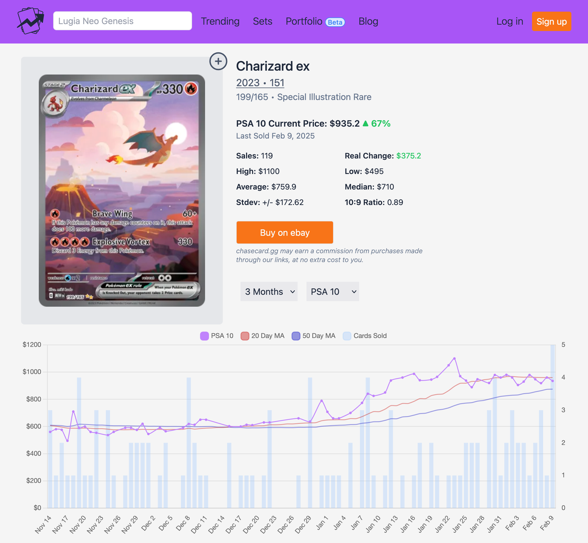Click the PSA 10 Current Price $935.2 text
Image resolution: width=588 pixels, height=543 pixels.
[x=298, y=123]
